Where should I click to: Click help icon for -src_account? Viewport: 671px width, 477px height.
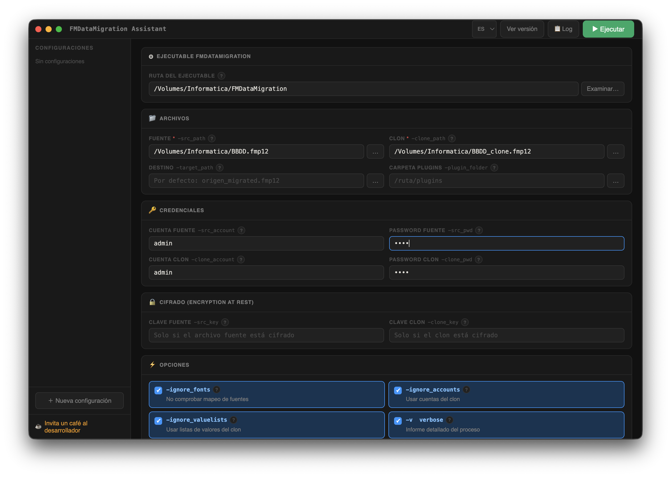[x=241, y=230]
